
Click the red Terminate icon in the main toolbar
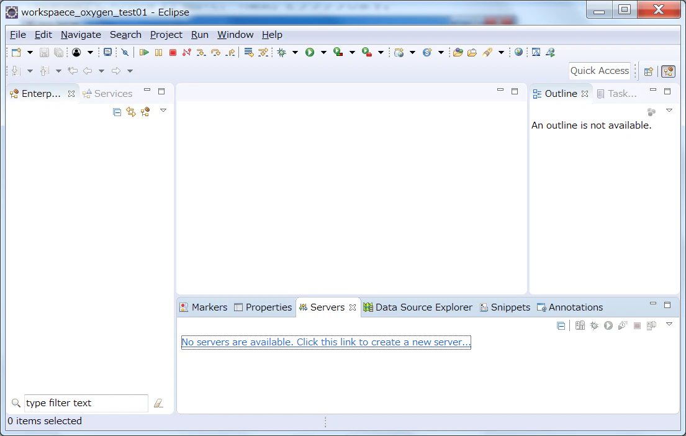(x=173, y=53)
